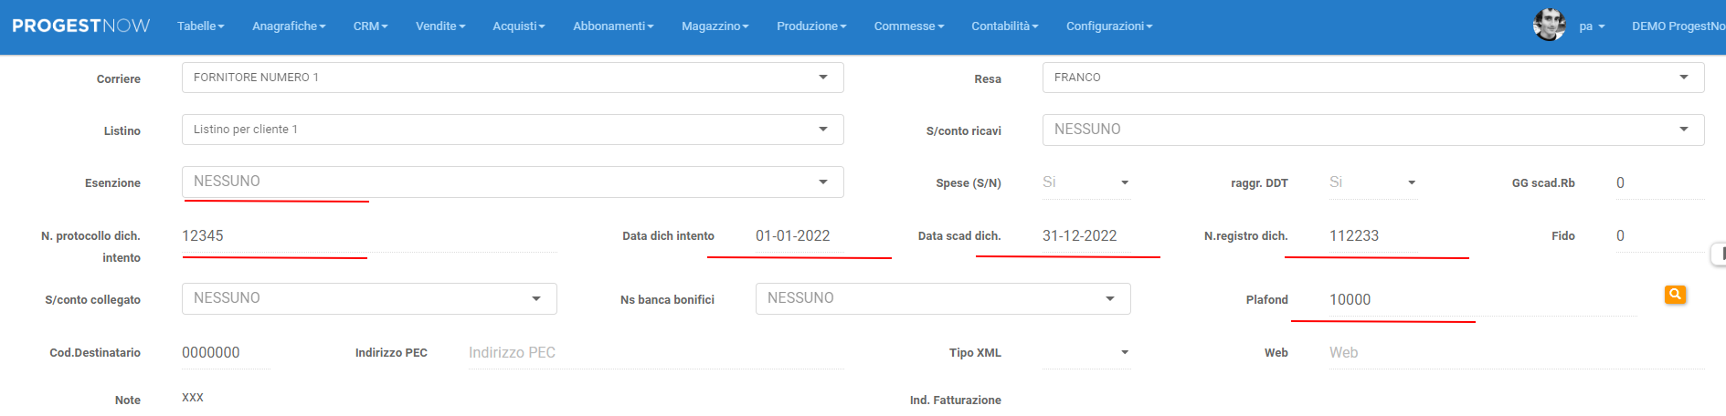Image resolution: width=1726 pixels, height=416 pixels.
Task: Open the Tabelle menu
Action: [x=200, y=26]
